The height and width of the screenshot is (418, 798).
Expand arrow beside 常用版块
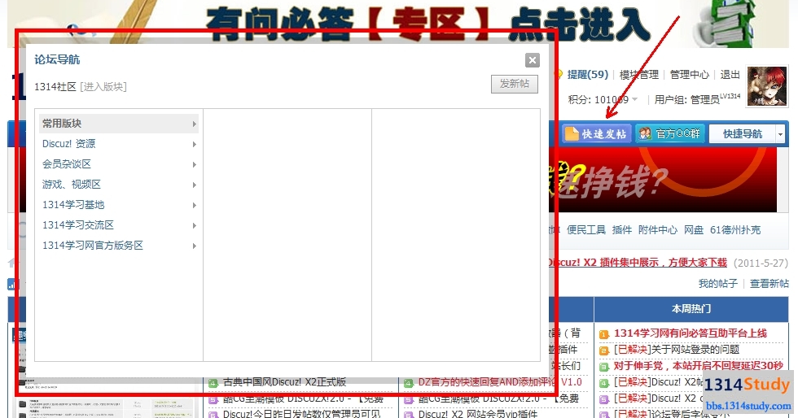[195, 124]
